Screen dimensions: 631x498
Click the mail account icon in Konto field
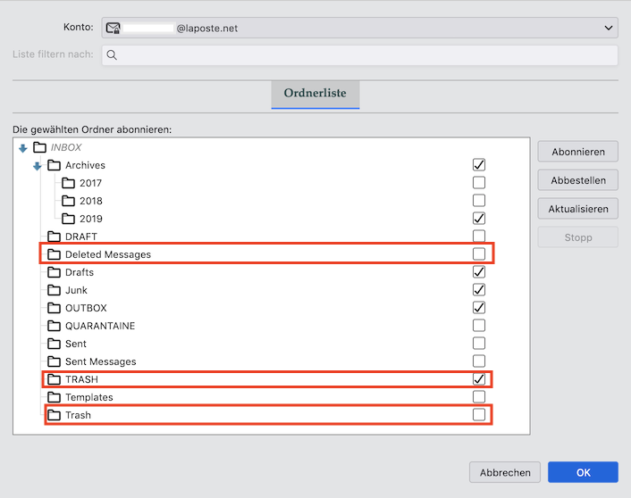(x=114, y=29)
